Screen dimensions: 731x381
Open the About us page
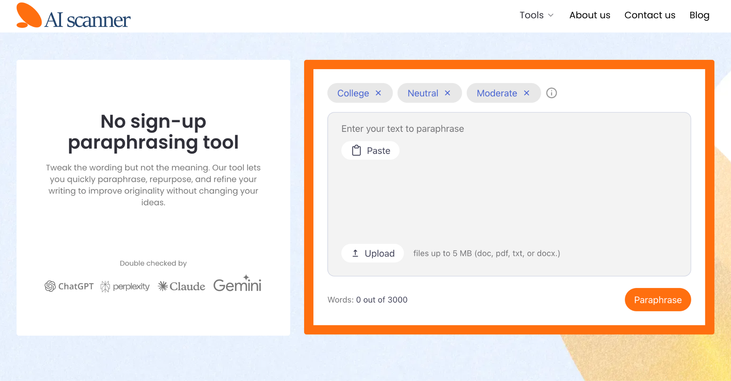590,15
